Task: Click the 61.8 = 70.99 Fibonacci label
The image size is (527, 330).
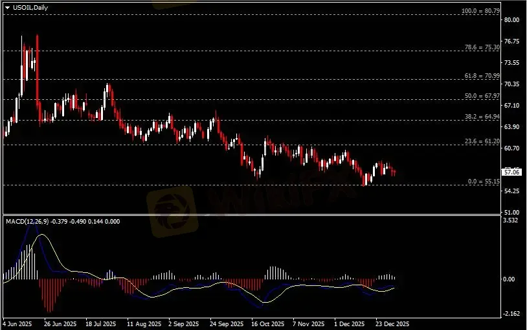Action: [482, 76]
